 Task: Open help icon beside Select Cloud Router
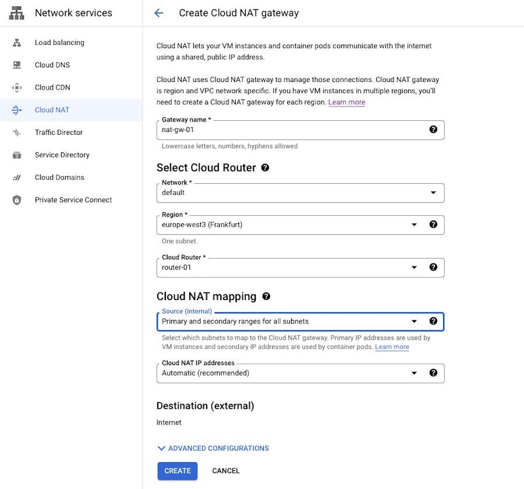click(x=265, y=167)
